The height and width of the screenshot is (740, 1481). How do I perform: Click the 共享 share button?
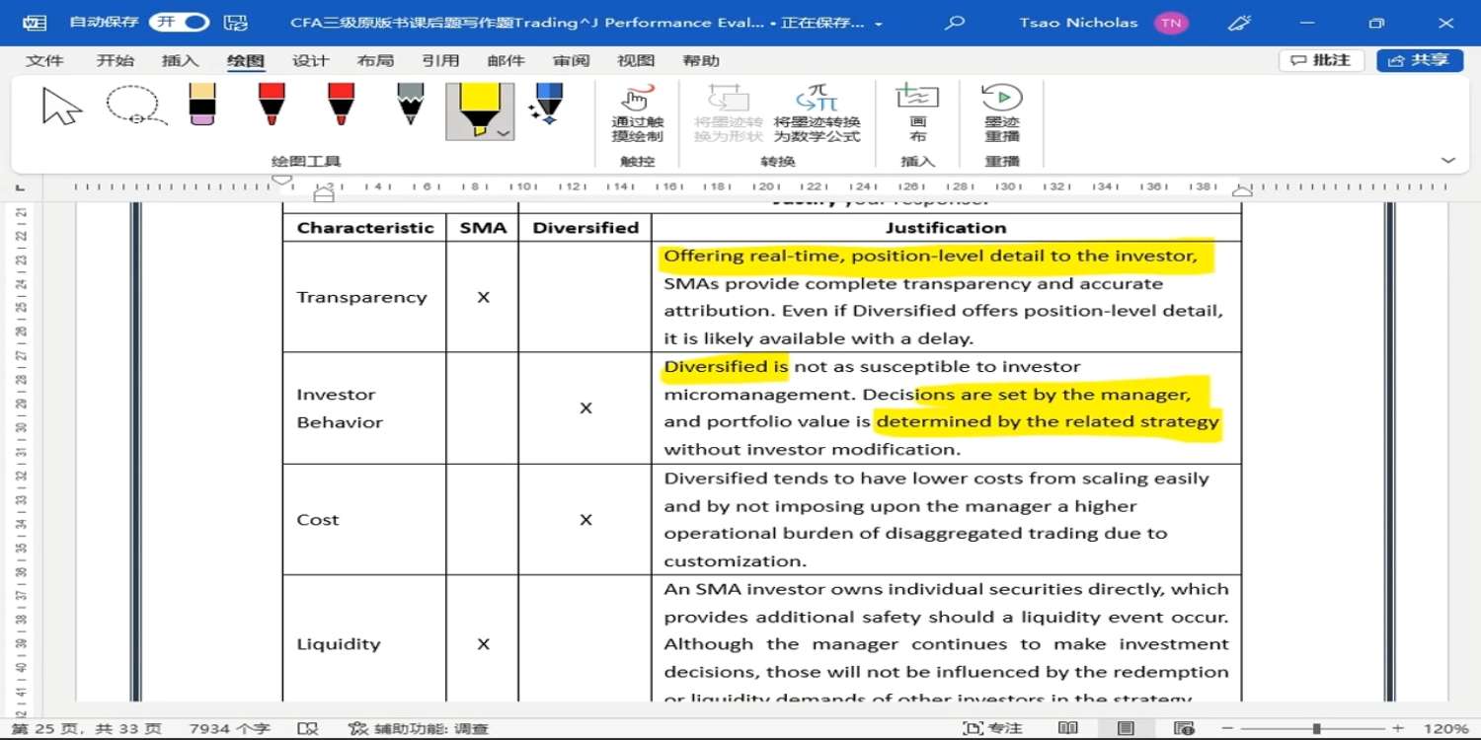1419,60
